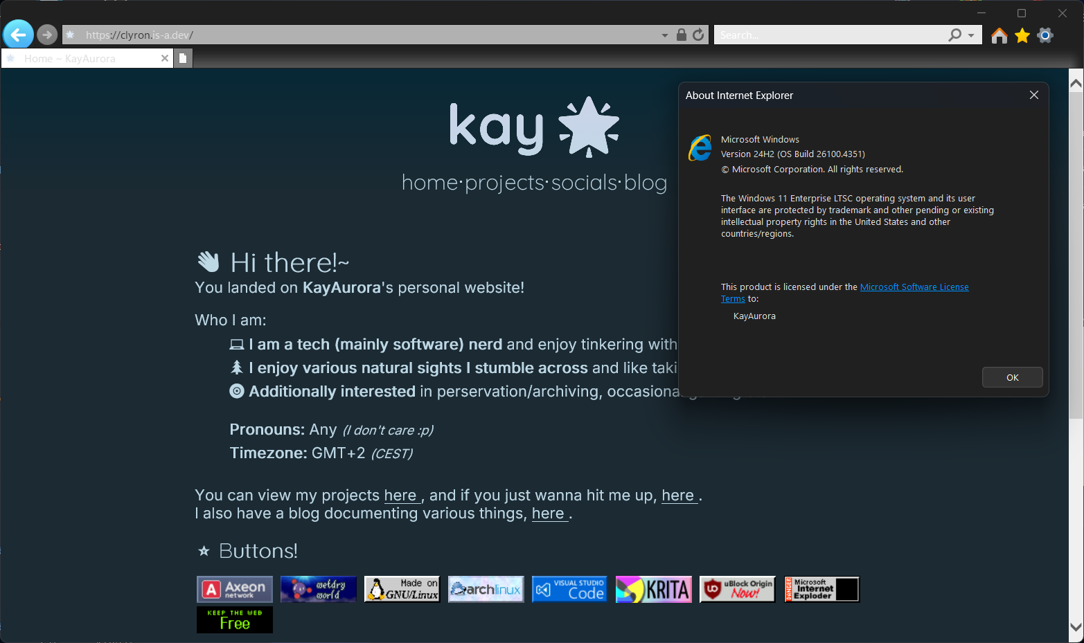Go to the Home page icon

coord(999,35)
